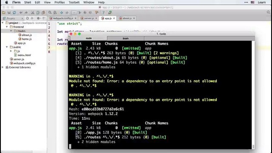Switch to about.js editor tab

click(127, 18)
